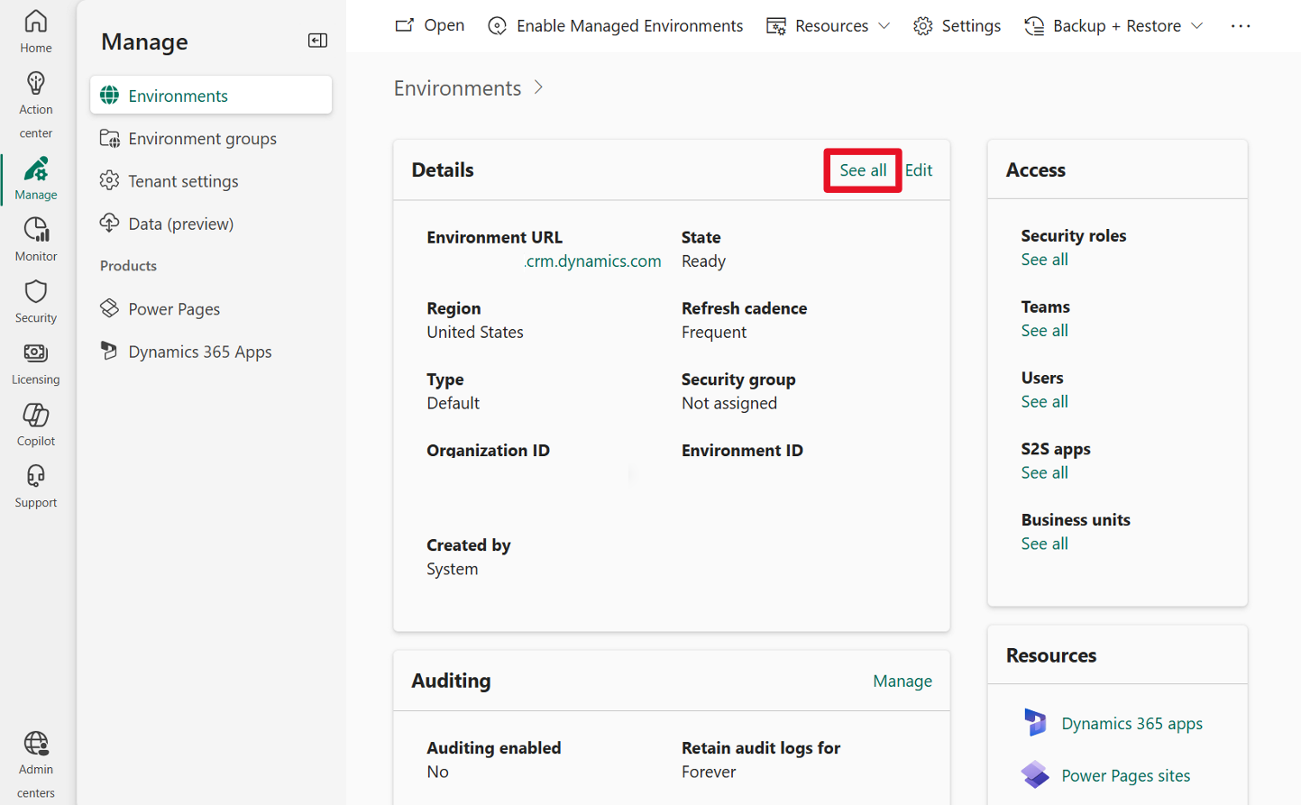The width and height of the screenshot is (1301, 805).
Task: Open Tenant settings from sidebar
Action: 184,180
